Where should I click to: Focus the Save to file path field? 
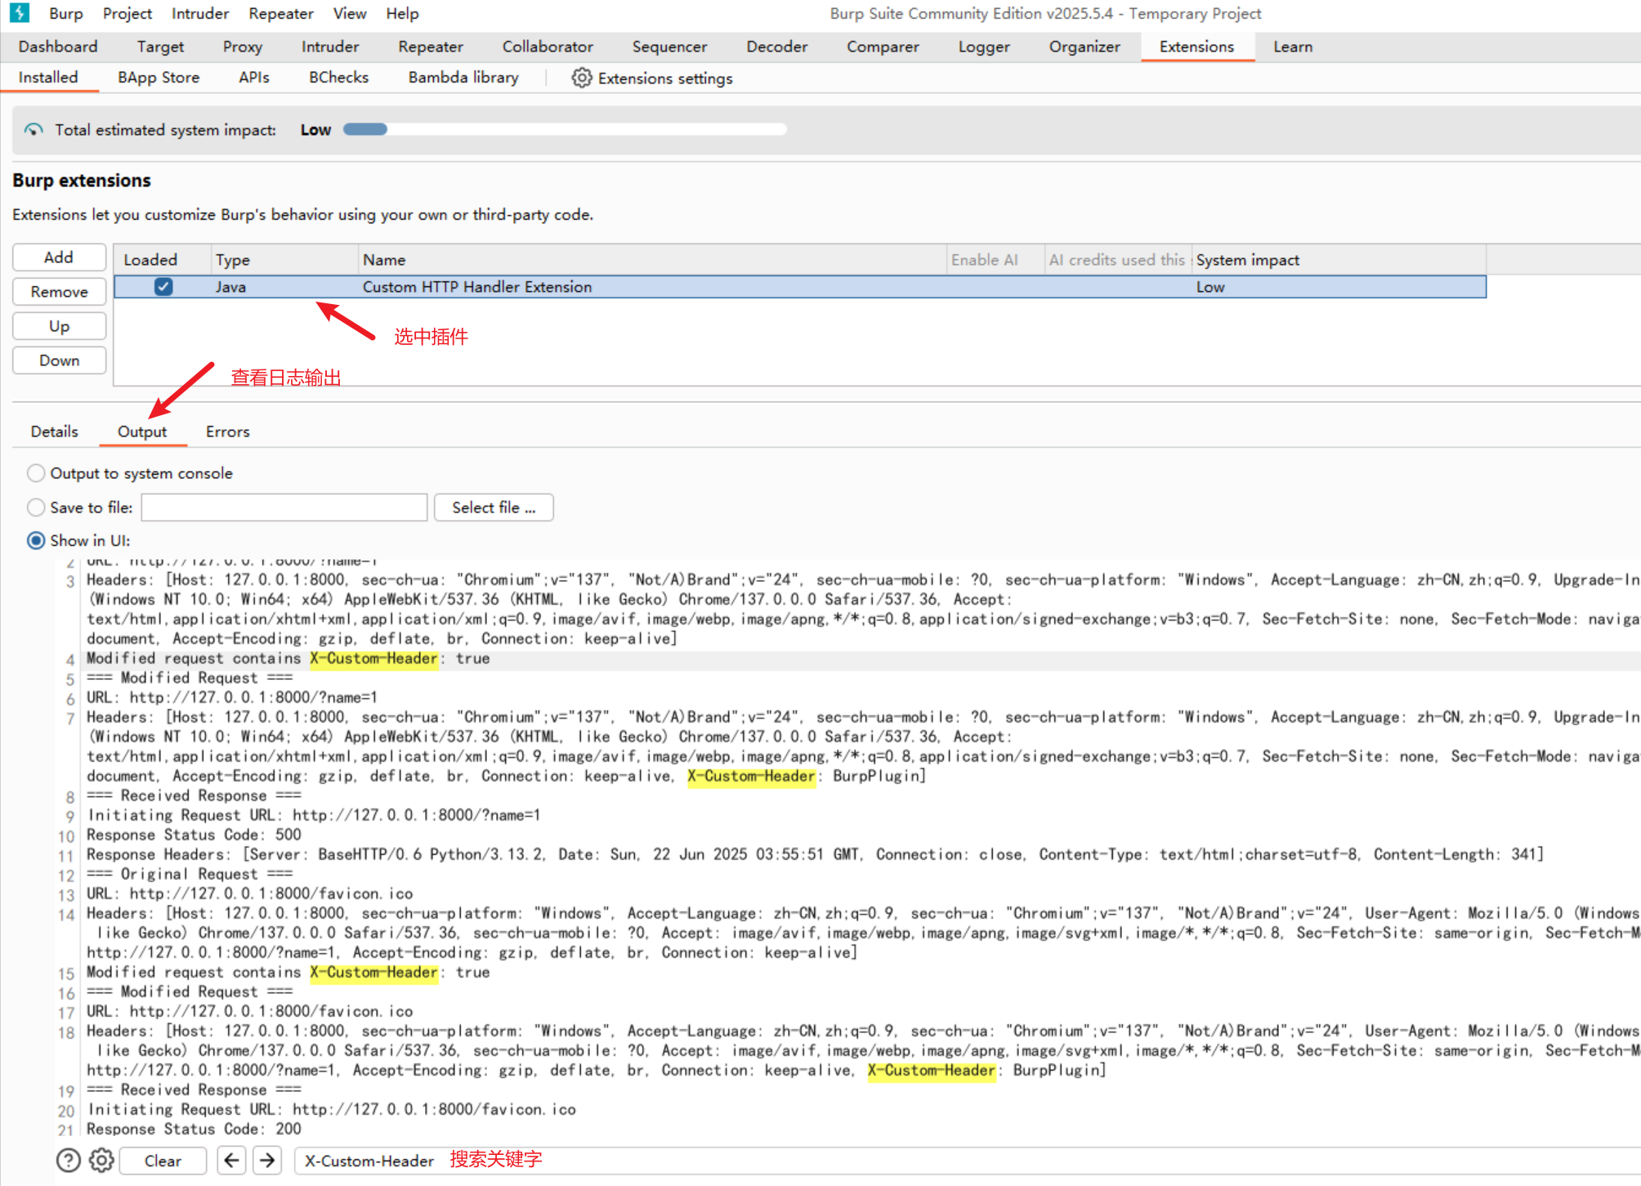284,508
